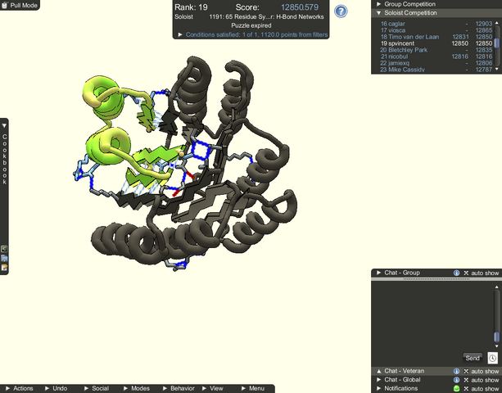Image resolution: width=502 pixels, height=393 pixels.
Task: Open the View menu
Action: click(213, 389)
